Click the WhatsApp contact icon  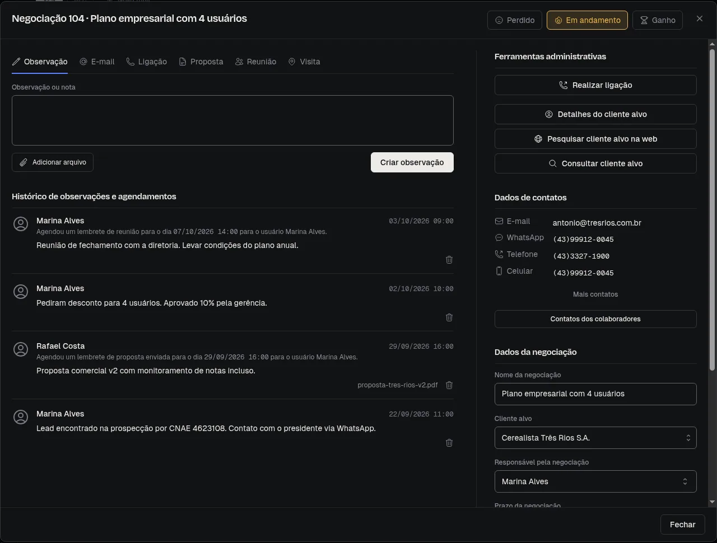point(499,238)
